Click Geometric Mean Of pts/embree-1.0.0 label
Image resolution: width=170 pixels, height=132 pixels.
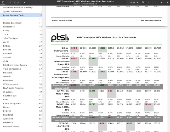click(61, 87)
